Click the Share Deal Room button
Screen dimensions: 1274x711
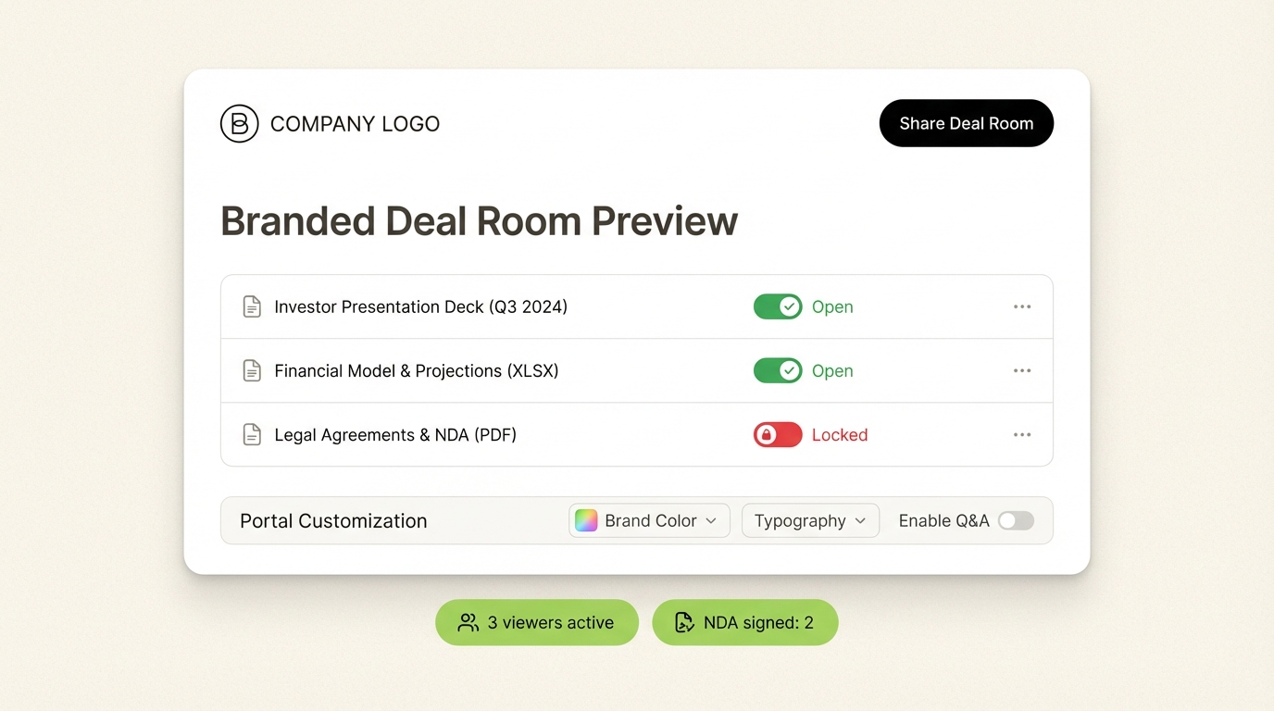click(x=966, y=122)
